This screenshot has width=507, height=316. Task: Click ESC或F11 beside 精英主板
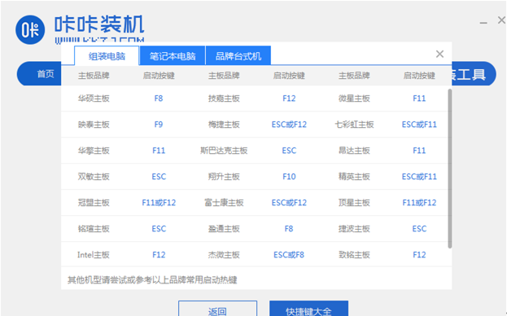[419, 177]
